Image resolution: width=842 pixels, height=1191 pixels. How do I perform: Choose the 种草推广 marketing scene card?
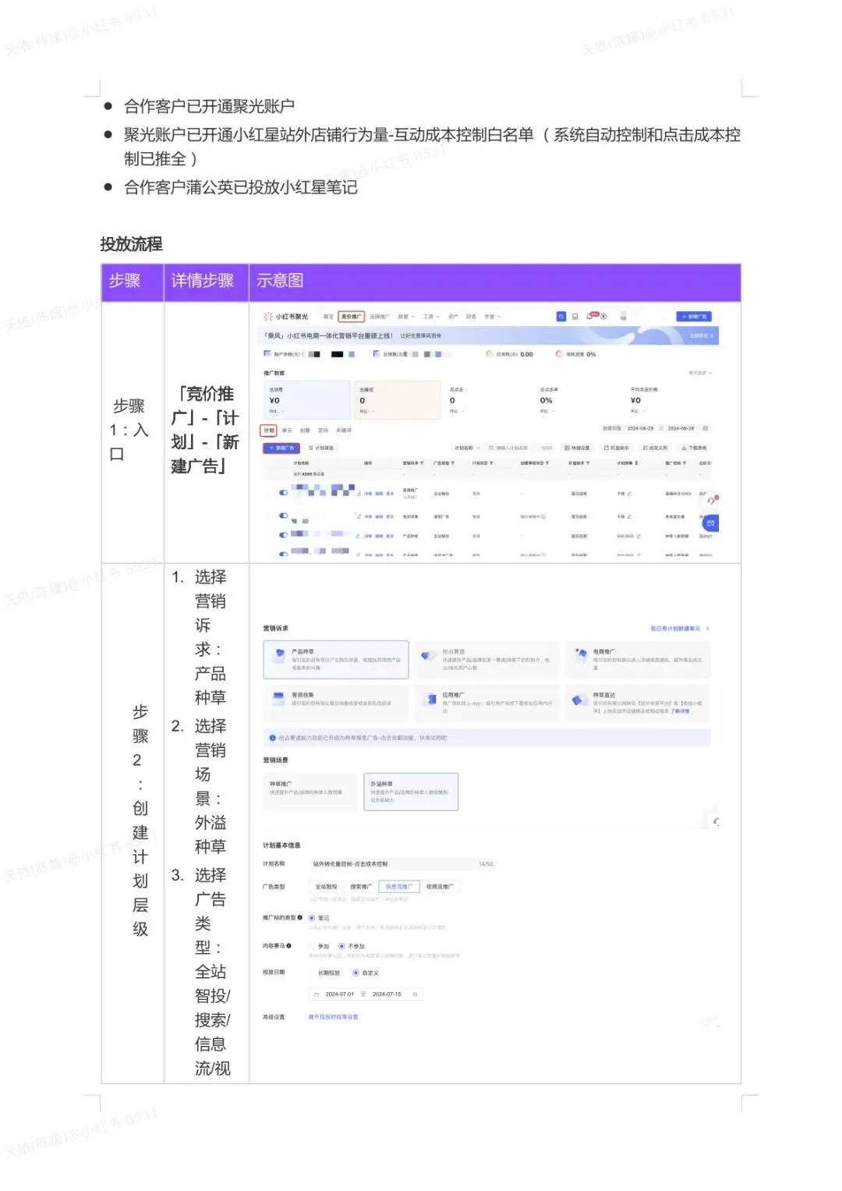tap(310, 792)
